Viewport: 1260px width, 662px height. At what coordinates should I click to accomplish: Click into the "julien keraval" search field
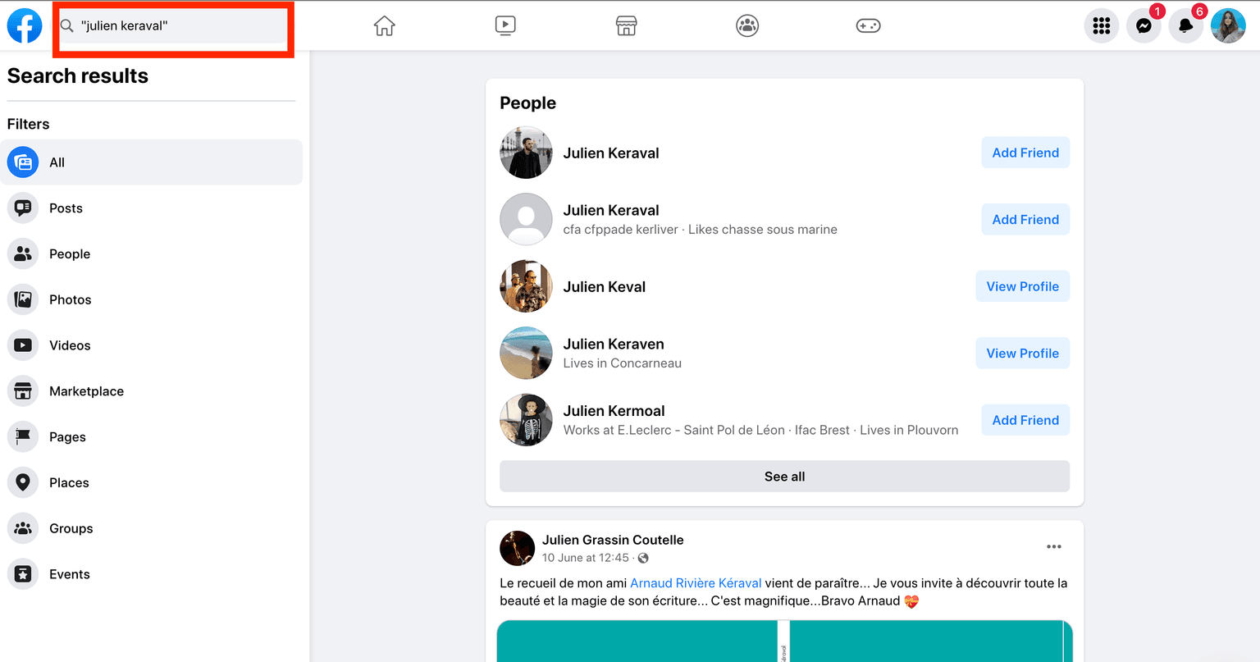173,26
